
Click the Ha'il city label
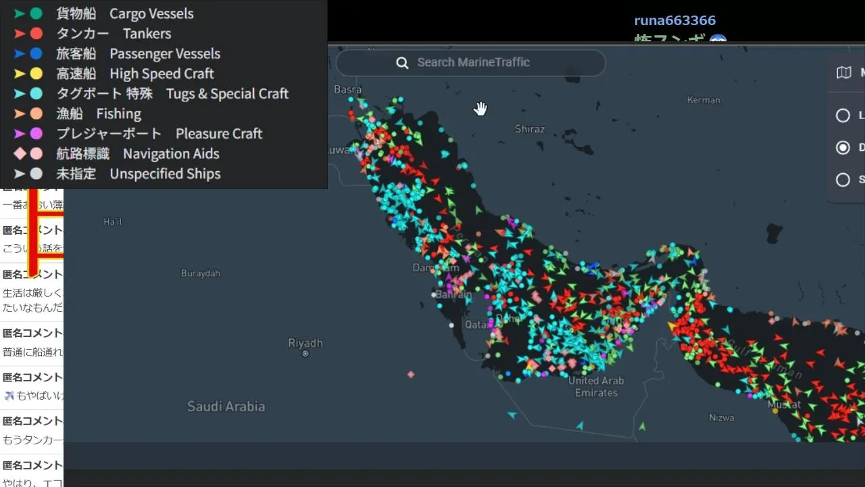113,221
